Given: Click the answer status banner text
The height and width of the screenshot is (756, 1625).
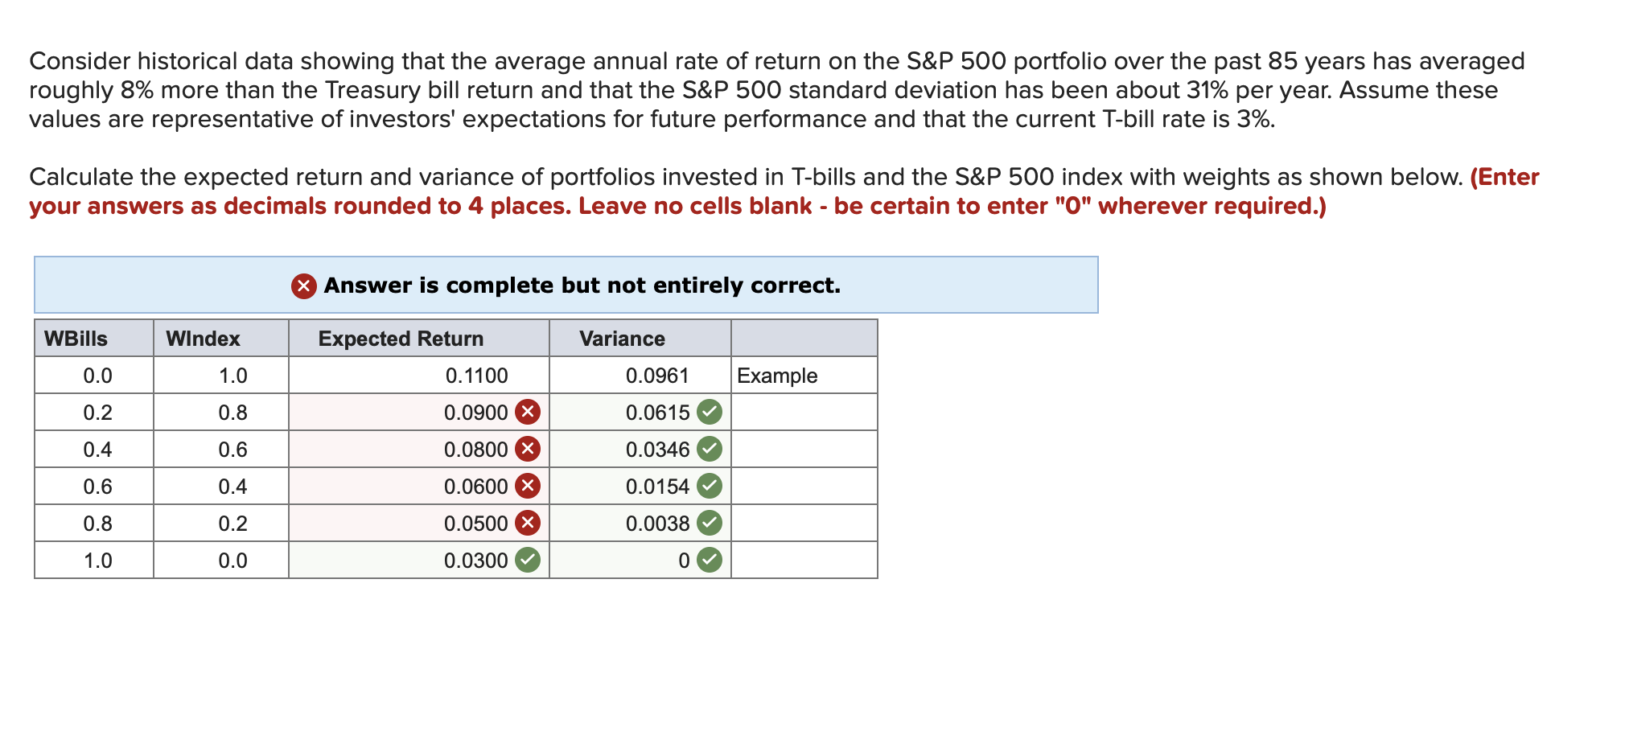Looking at the screenshot, I should tap(581, 286).
